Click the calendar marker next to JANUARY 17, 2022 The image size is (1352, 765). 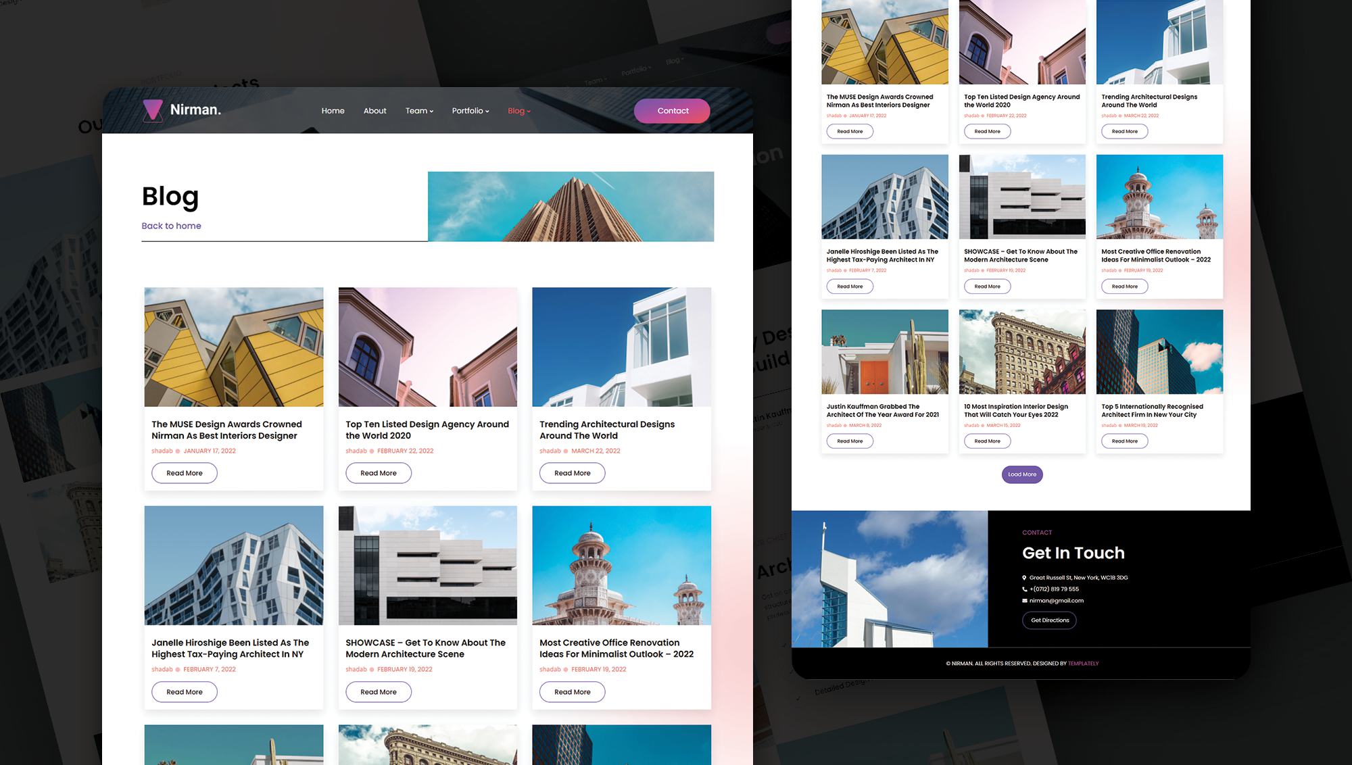tap(177, 451)
